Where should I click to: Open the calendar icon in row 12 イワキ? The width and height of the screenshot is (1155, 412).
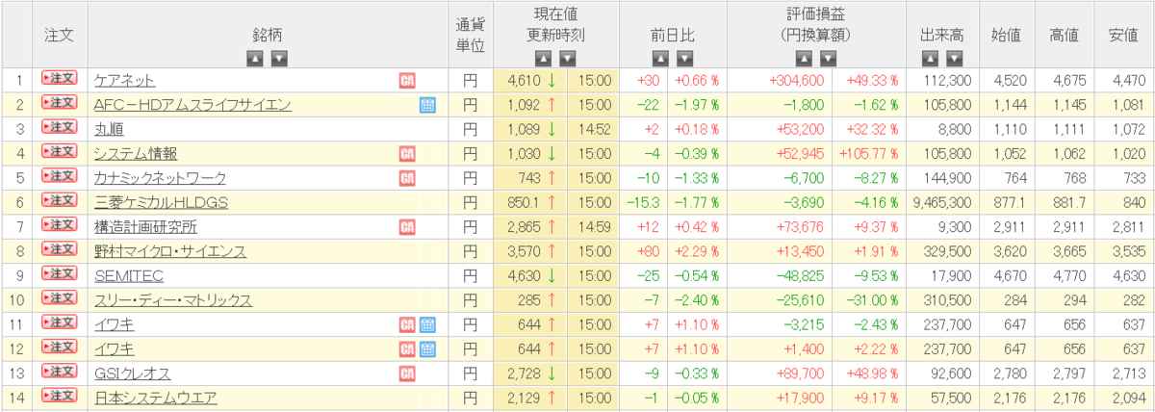427,348
